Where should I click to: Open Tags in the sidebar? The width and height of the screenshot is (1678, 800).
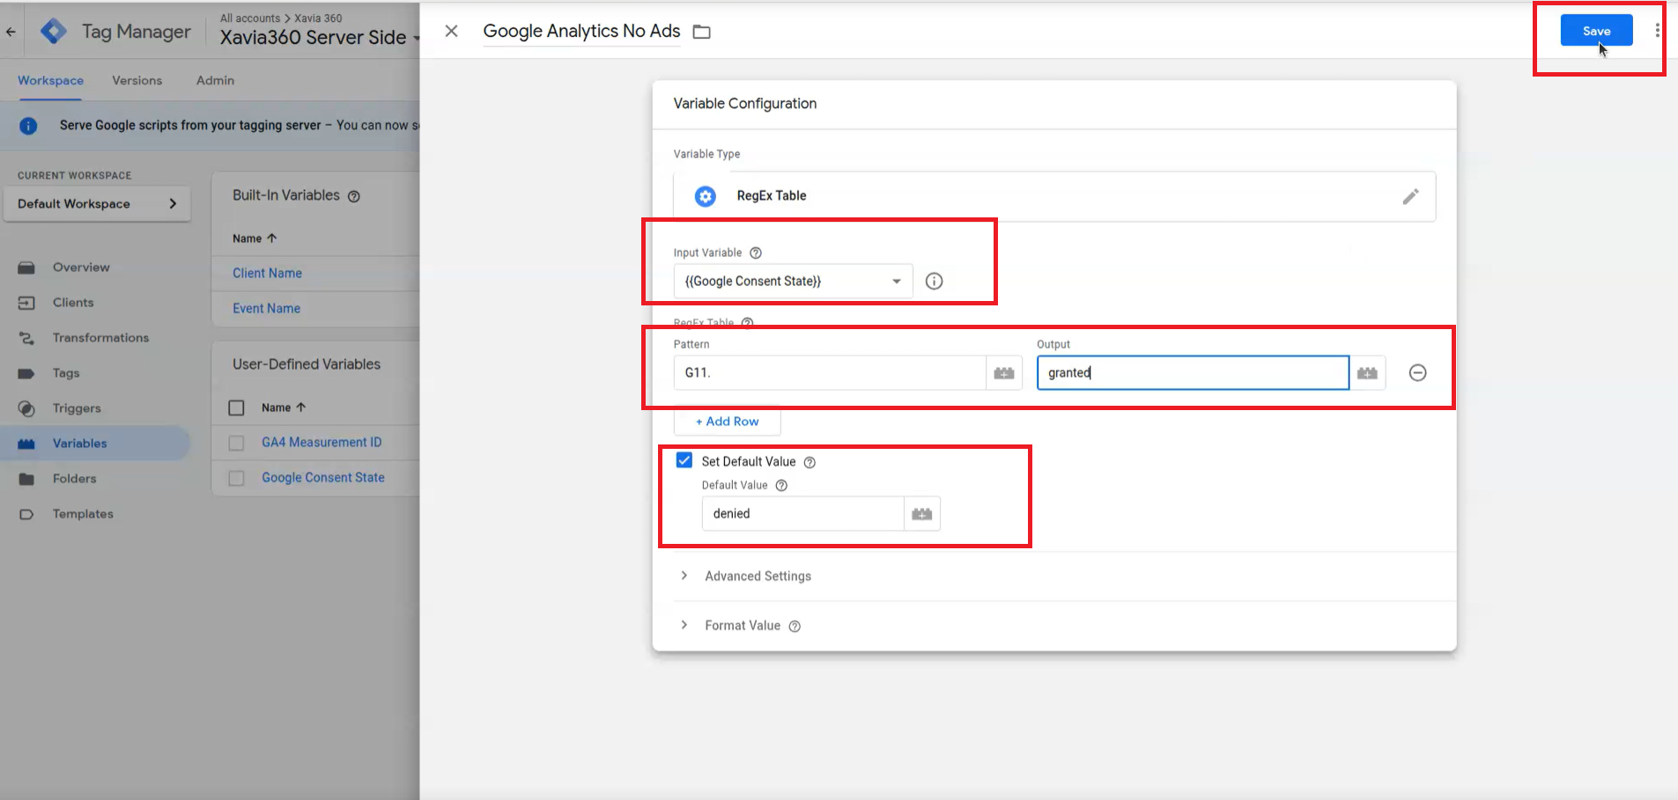(66, 373)
